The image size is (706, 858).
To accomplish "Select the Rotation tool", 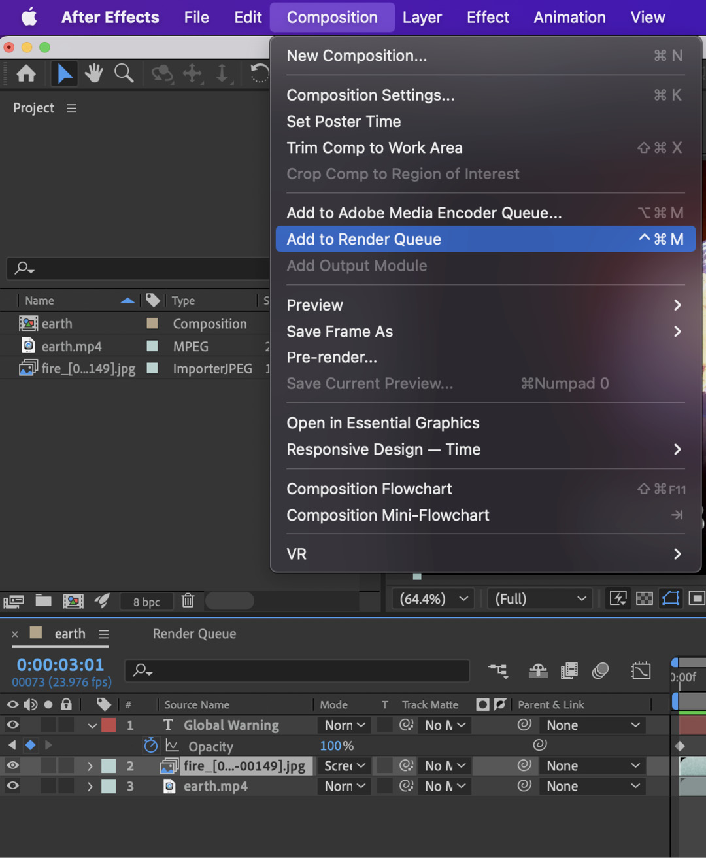I will pyautogui.click(x=260, y=73).
